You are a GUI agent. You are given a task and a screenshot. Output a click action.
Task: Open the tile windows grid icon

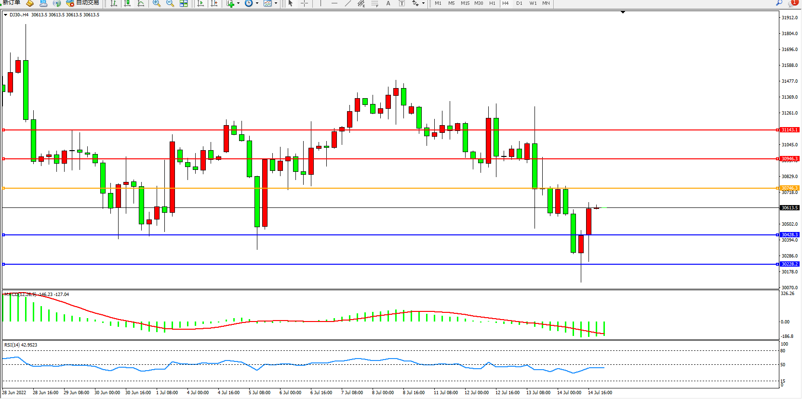click(x=184, y=3)
